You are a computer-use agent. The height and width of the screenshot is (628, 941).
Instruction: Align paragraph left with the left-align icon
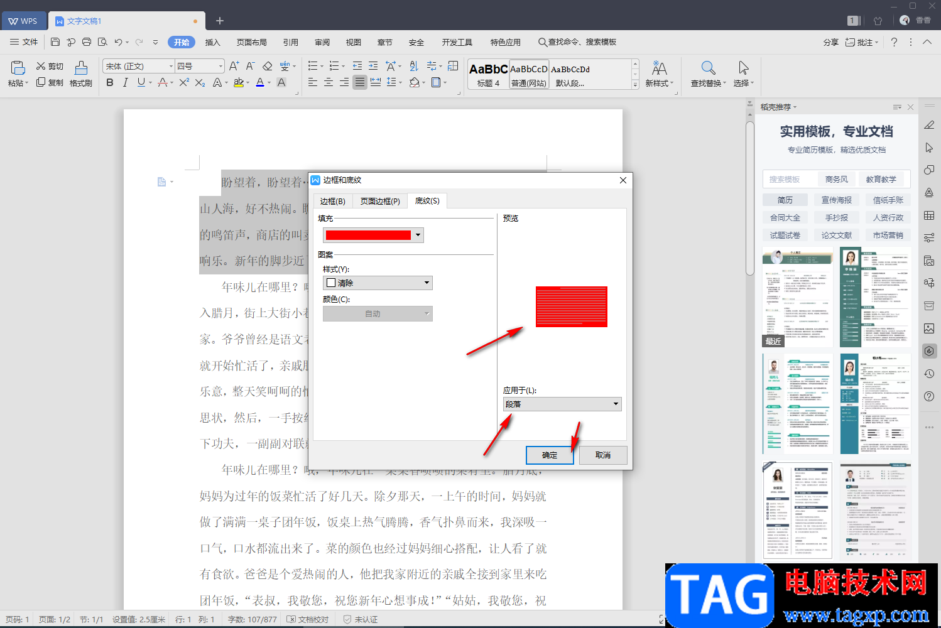[312, 82]
